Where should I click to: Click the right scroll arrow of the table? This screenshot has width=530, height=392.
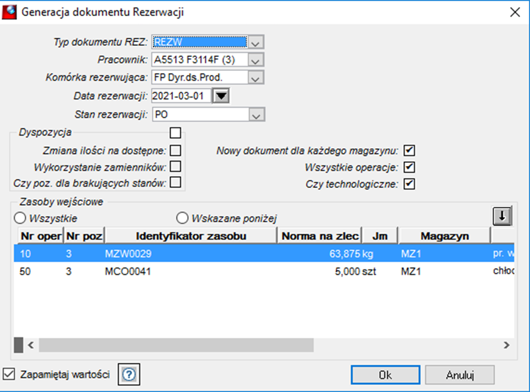click(506, 345)
